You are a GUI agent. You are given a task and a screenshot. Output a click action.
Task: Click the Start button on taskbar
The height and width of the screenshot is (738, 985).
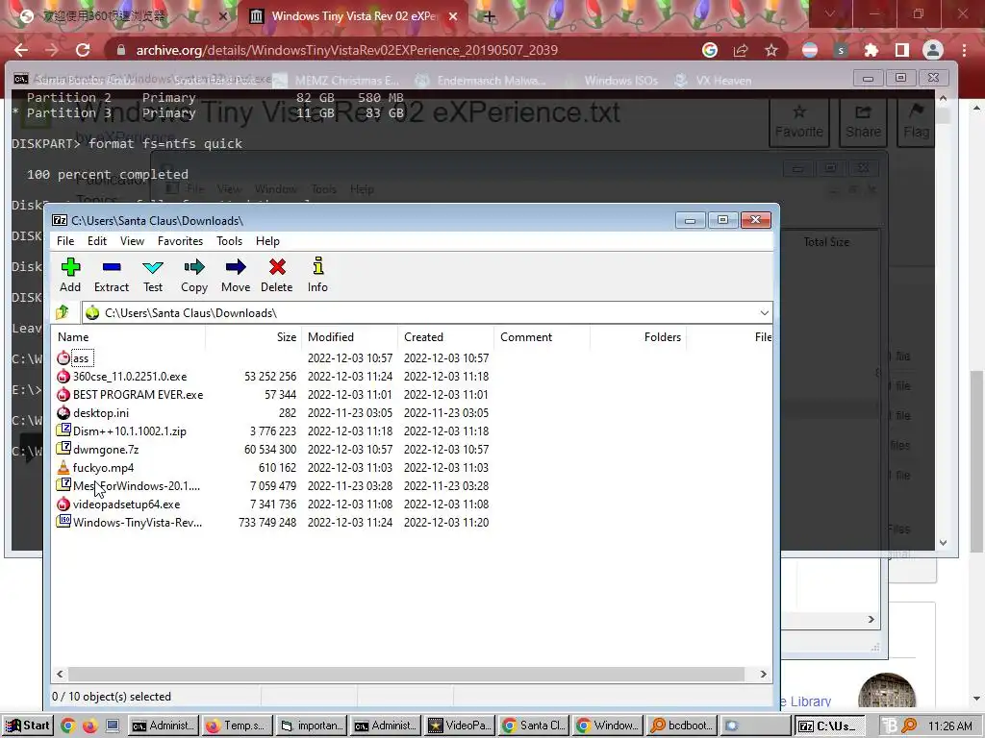28,726
